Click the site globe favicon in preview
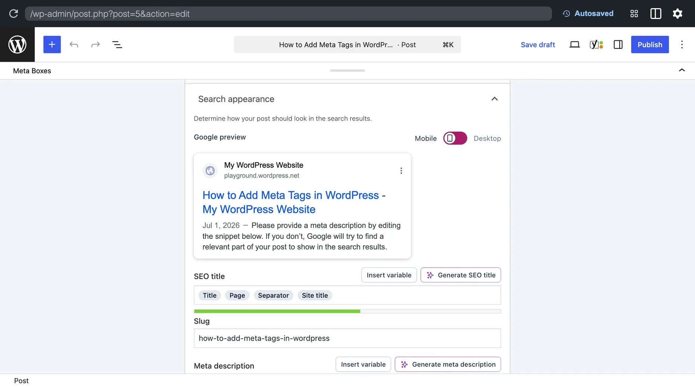Image resolution: width=695 pixels, height=387 pixels. click(210, 171)
